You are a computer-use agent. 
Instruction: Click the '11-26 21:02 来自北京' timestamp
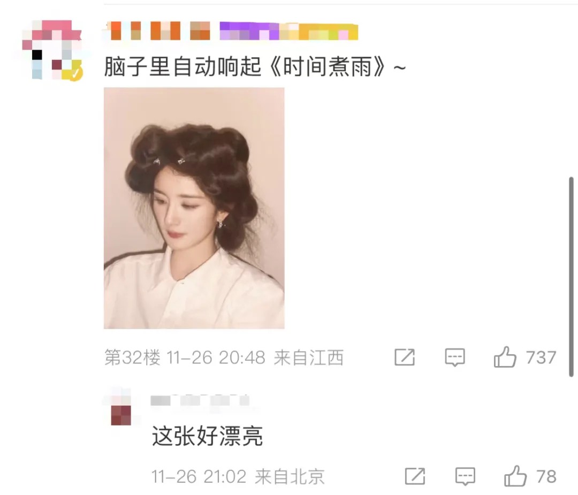coord(238,477)
